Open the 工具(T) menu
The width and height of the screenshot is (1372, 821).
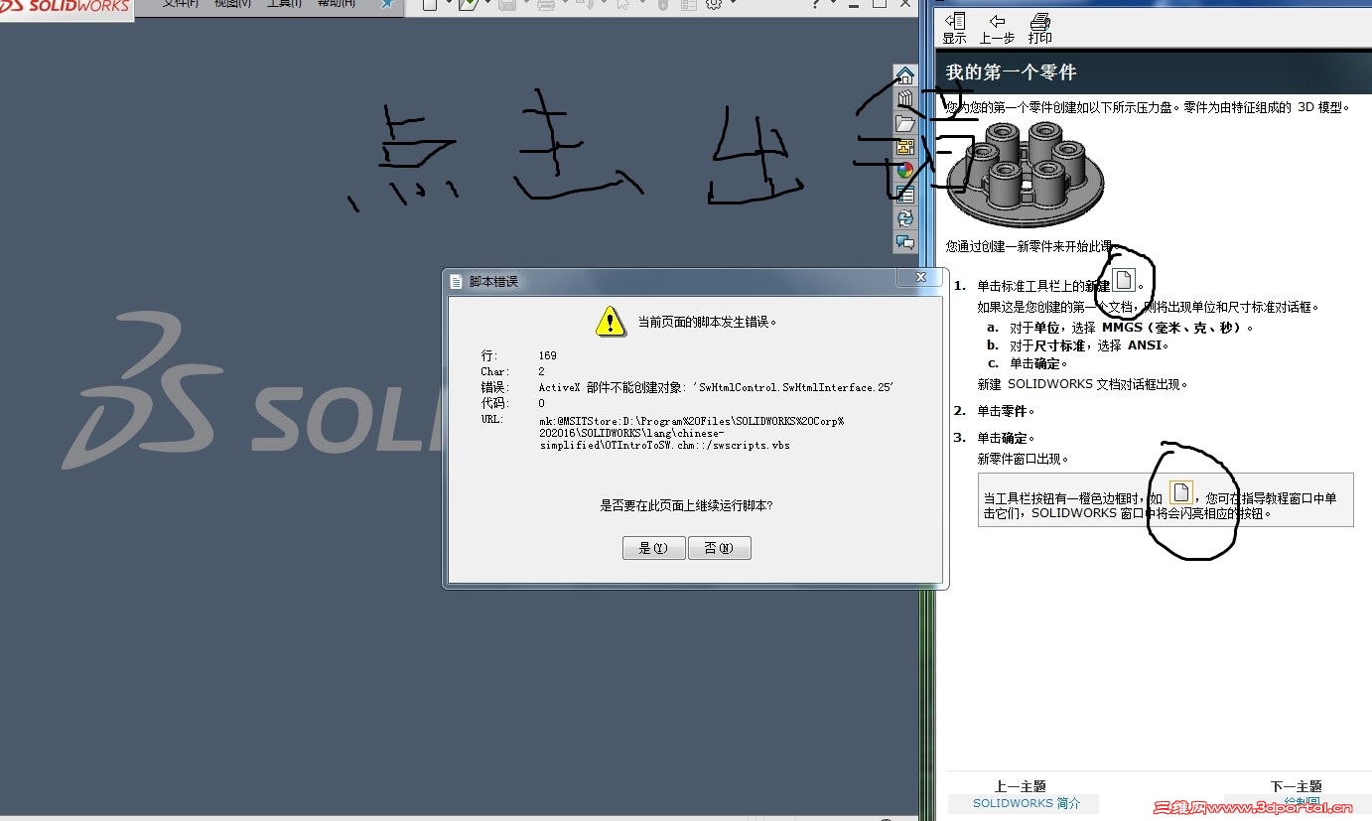coord(284,4)
